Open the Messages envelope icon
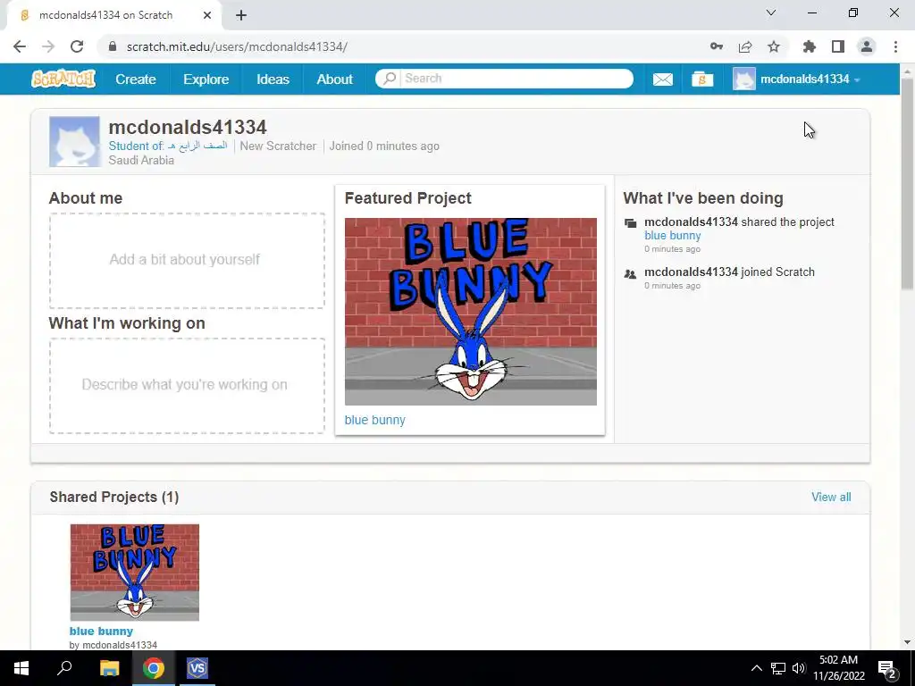 click(662, 79)
